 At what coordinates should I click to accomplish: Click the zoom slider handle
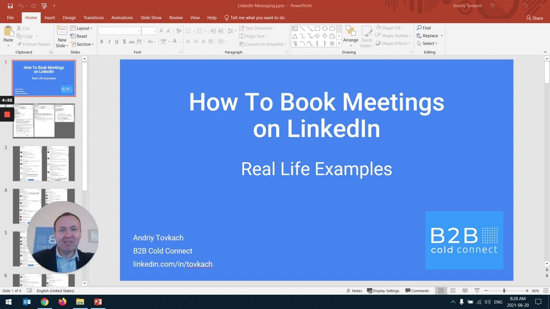tap(504, 291)
